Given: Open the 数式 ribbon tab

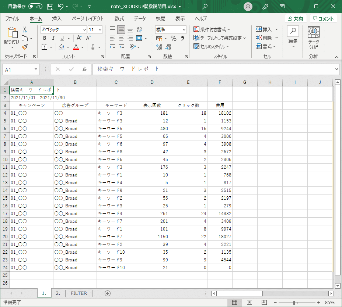Looking at the screenshot, I should click(119, 19).
